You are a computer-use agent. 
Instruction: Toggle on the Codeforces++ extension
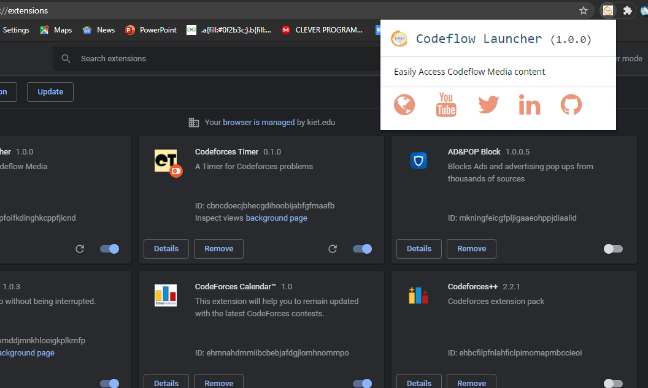coord(613,384)
